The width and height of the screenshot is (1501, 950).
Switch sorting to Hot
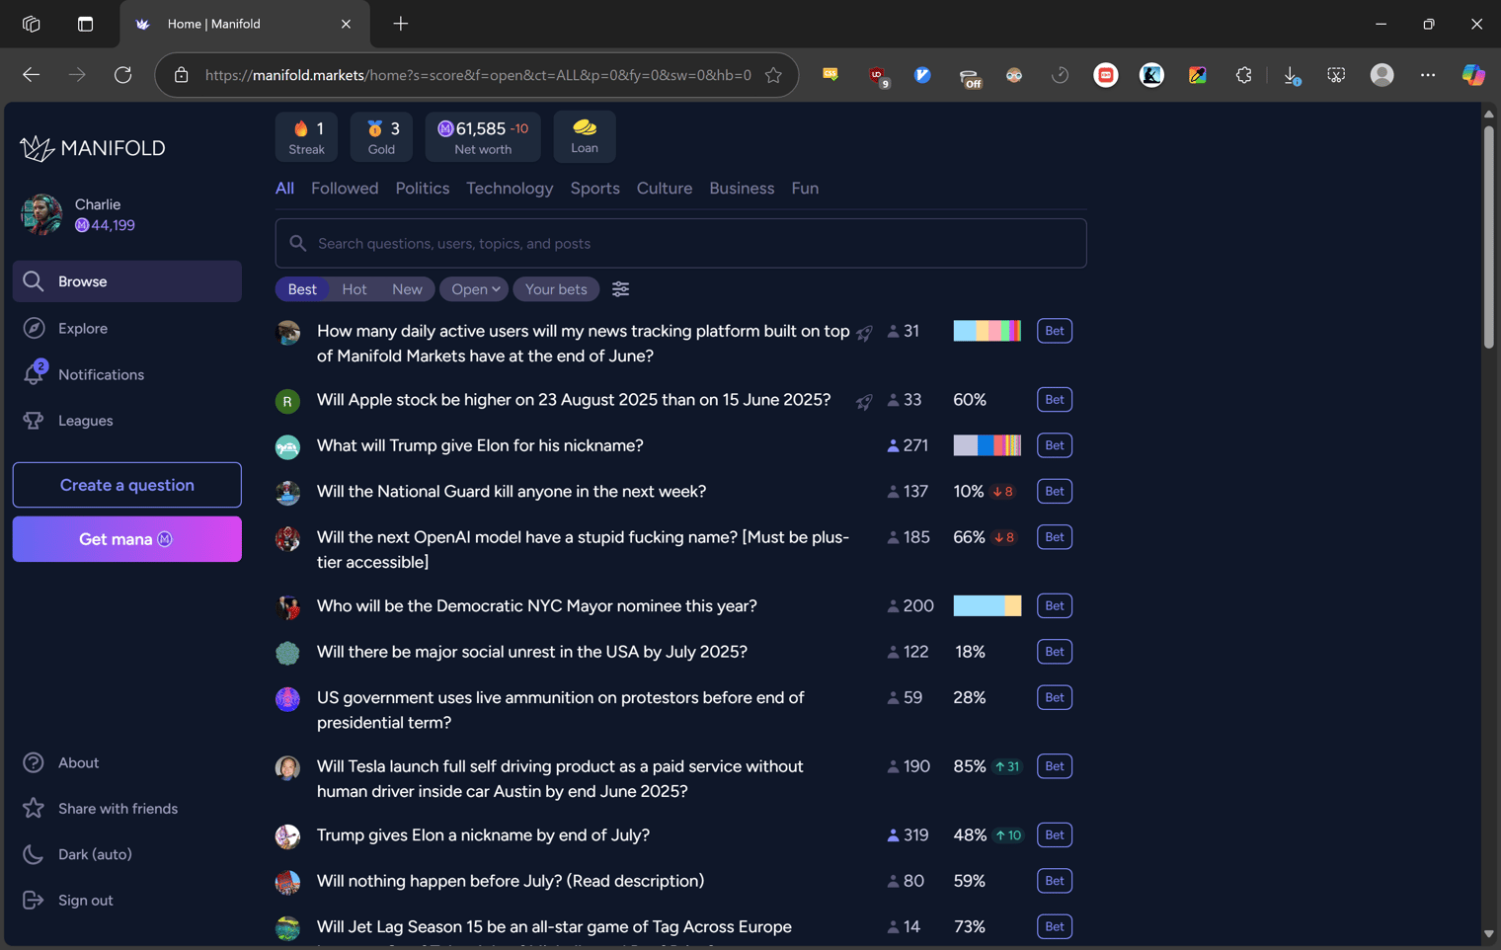tap(354, 288)
